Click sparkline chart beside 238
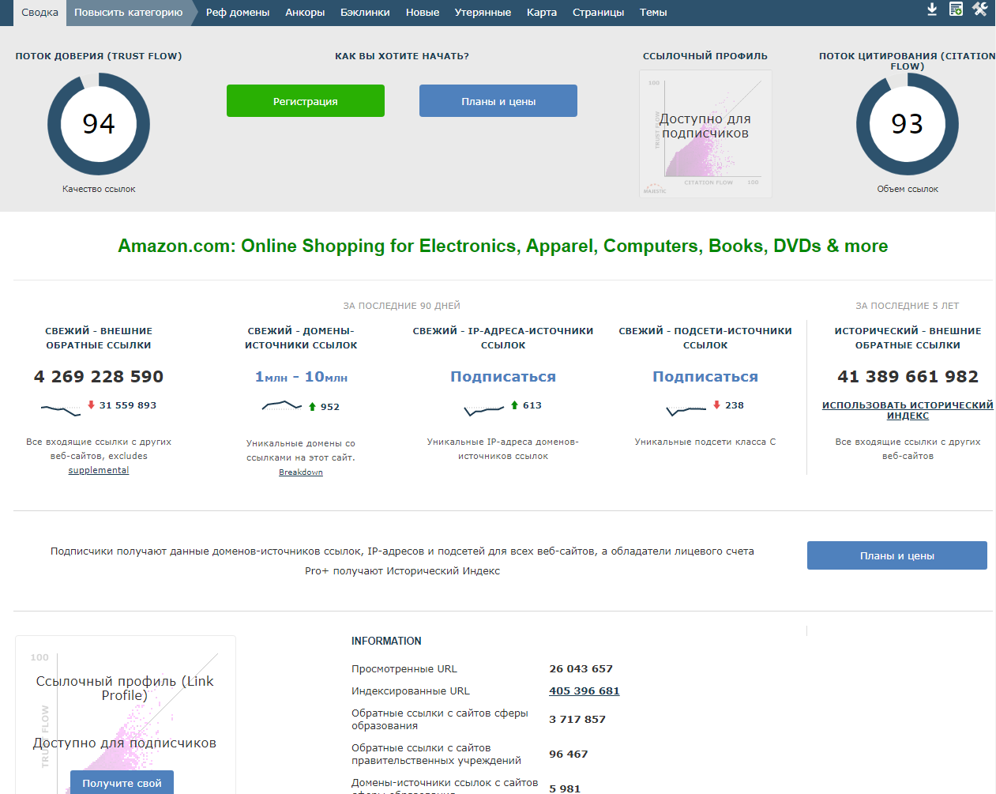This screenshot has width=996, height=794. [686, 410]
